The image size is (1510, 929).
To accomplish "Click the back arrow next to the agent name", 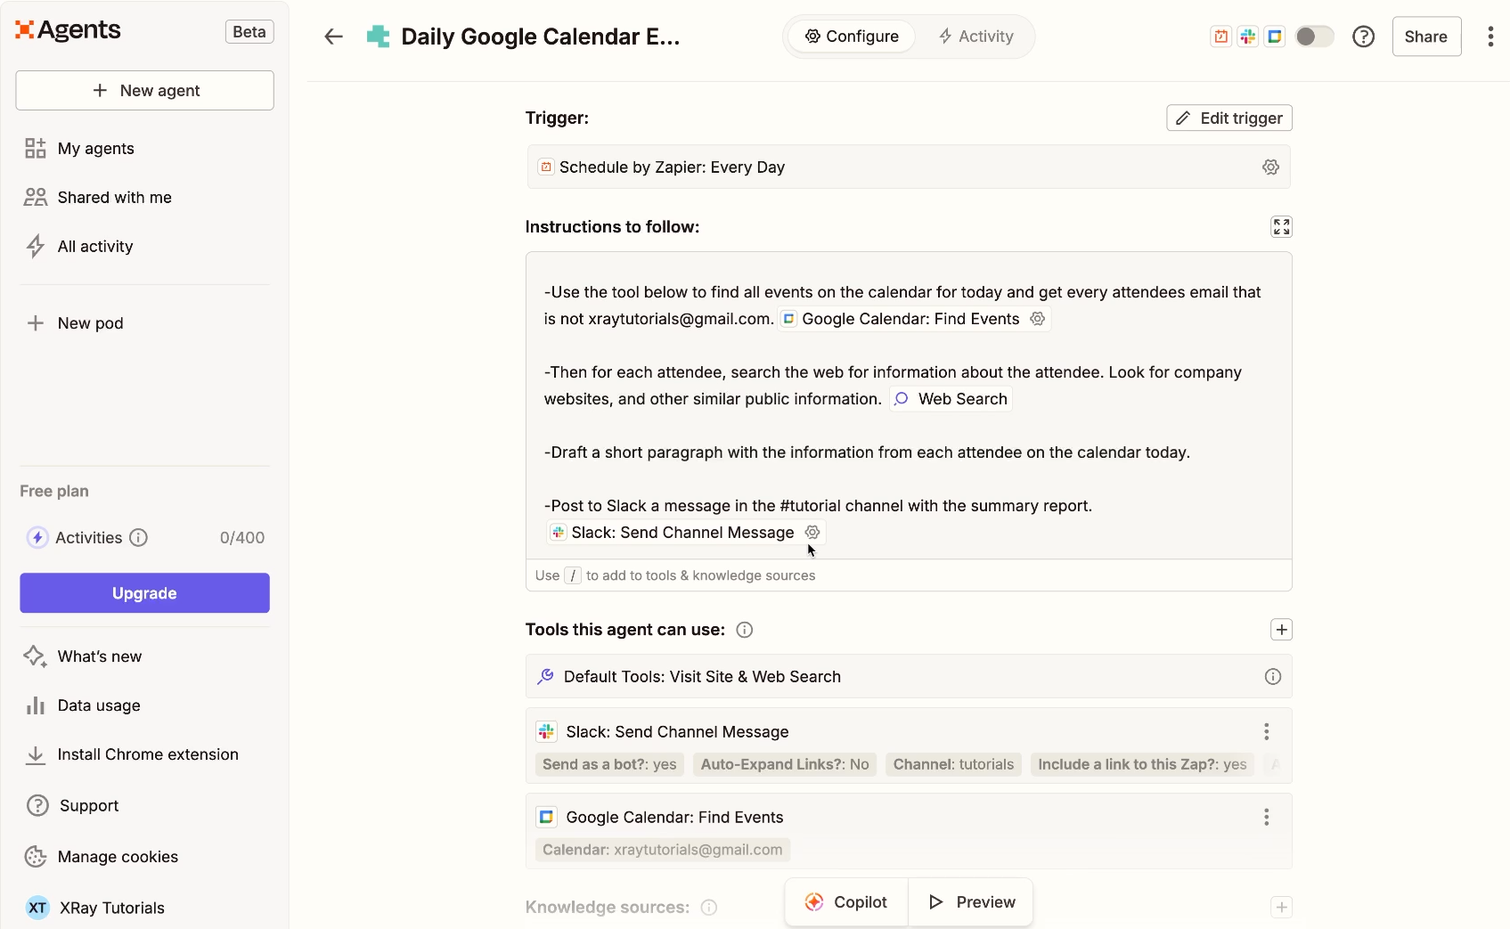I will [x=333, y=37].
